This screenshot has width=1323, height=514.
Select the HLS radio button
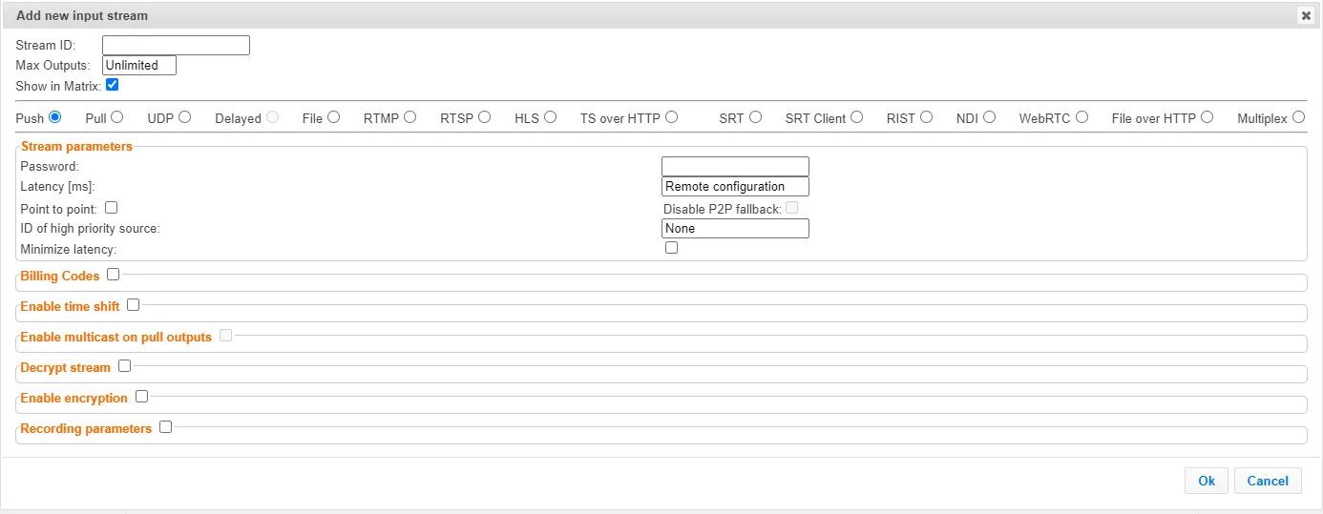click(x=550, y=117)
